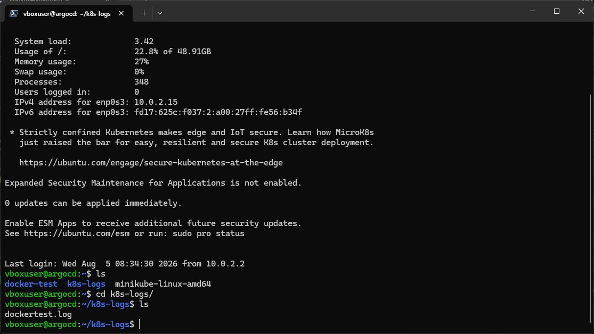Click the IPv6 address text
The image size is (594, 334).
coord(218,112)
